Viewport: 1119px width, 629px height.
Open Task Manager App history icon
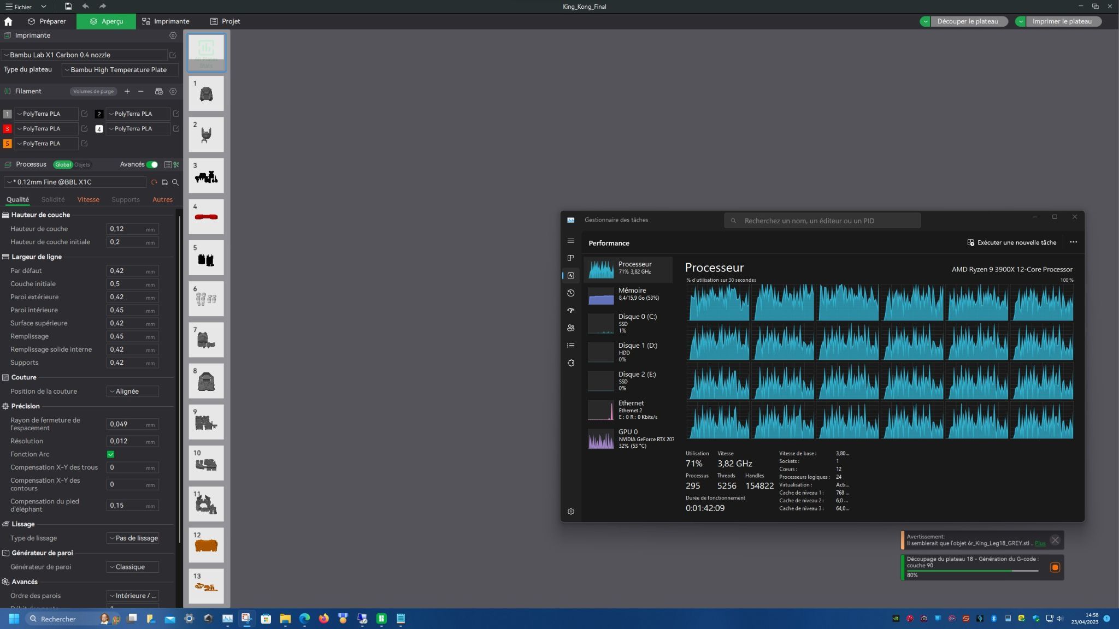tap(571, 293)
